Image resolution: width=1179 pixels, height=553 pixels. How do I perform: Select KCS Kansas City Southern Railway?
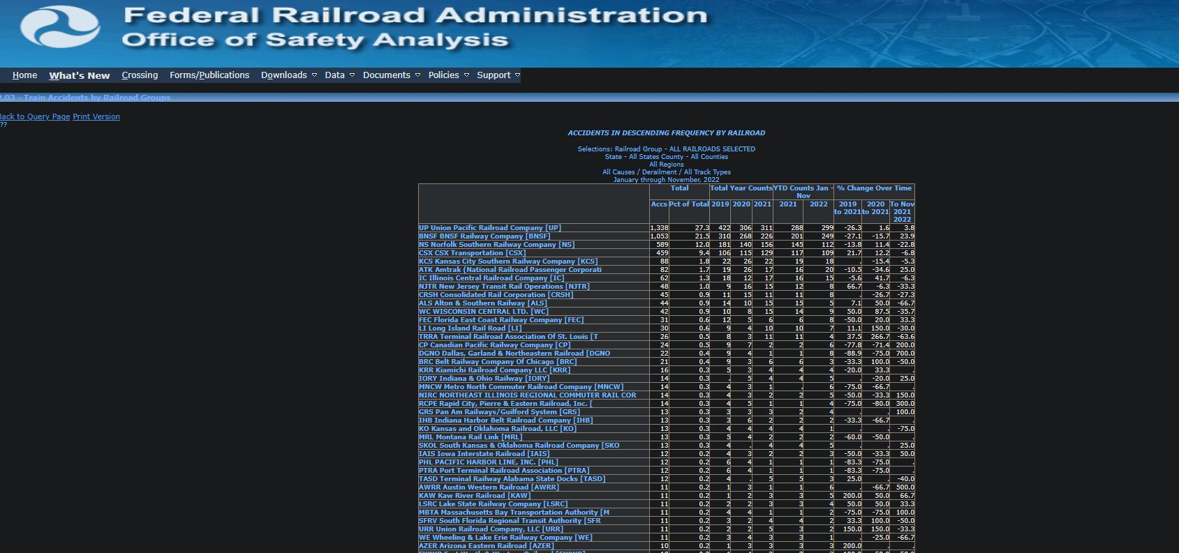(x=507, y=262)
